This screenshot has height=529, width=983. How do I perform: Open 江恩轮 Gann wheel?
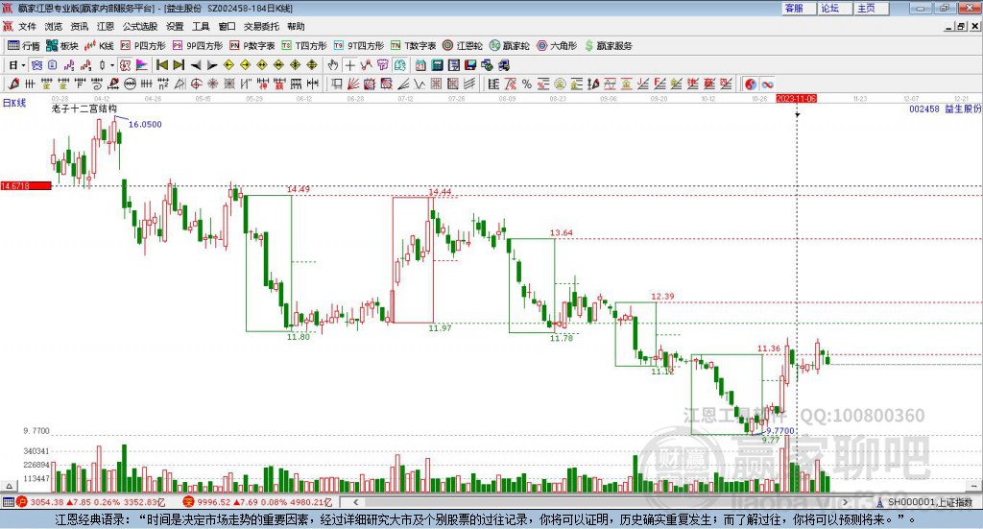coord(463,46)
